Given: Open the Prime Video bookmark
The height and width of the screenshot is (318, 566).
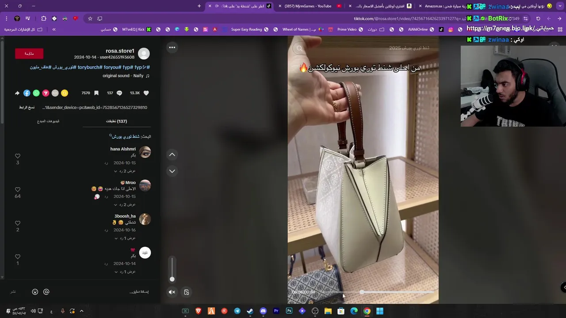Looking at the screenshot, I should 350,30.
